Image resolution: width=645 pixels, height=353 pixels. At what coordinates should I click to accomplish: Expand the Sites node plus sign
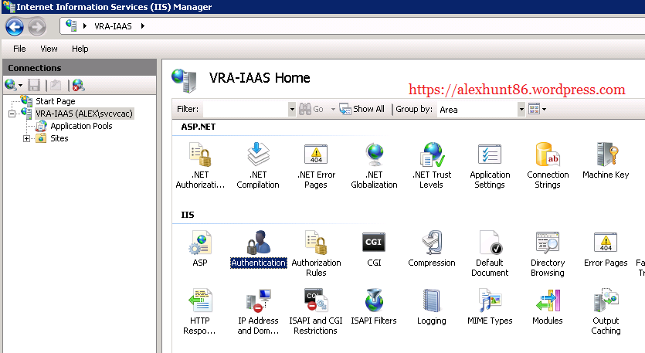tap(27, 138)
